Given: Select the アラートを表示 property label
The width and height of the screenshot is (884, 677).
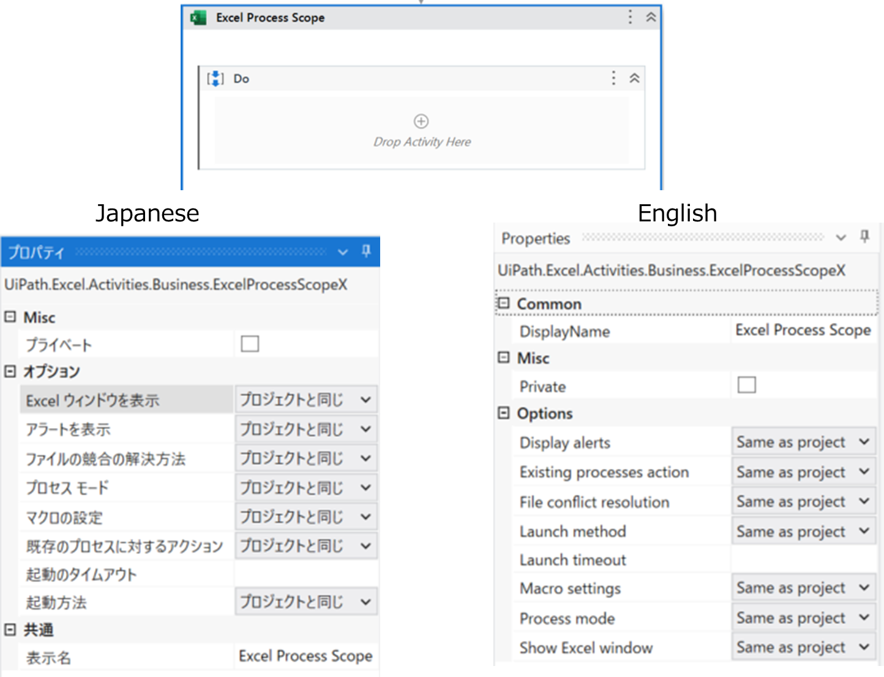Looking at the screenshot, I should pyautogui.click(x=68, y=429).
